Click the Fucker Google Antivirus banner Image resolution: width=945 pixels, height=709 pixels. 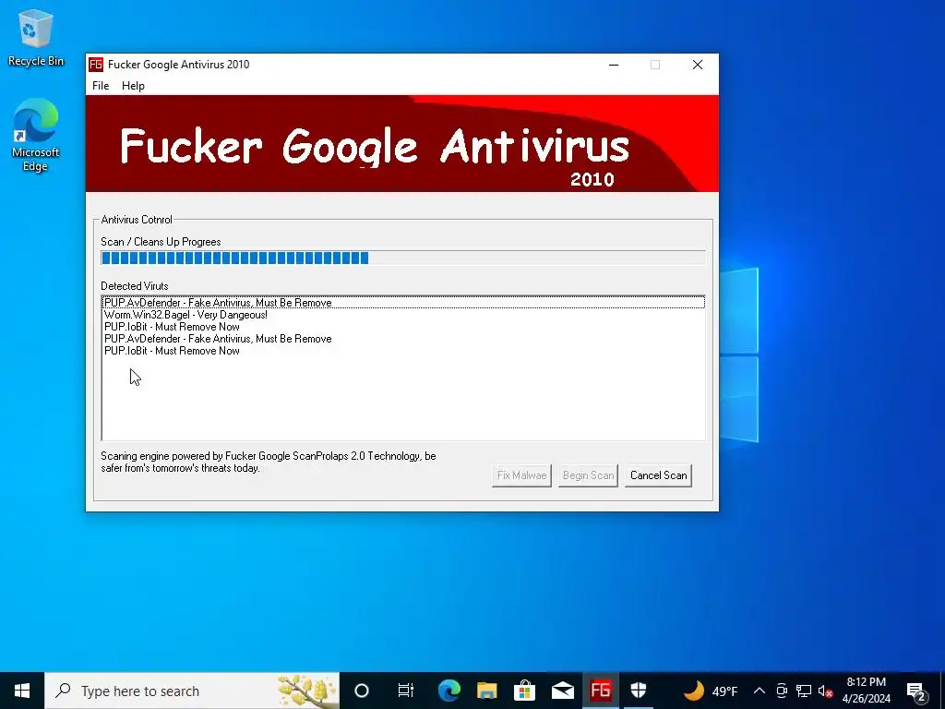402,143
